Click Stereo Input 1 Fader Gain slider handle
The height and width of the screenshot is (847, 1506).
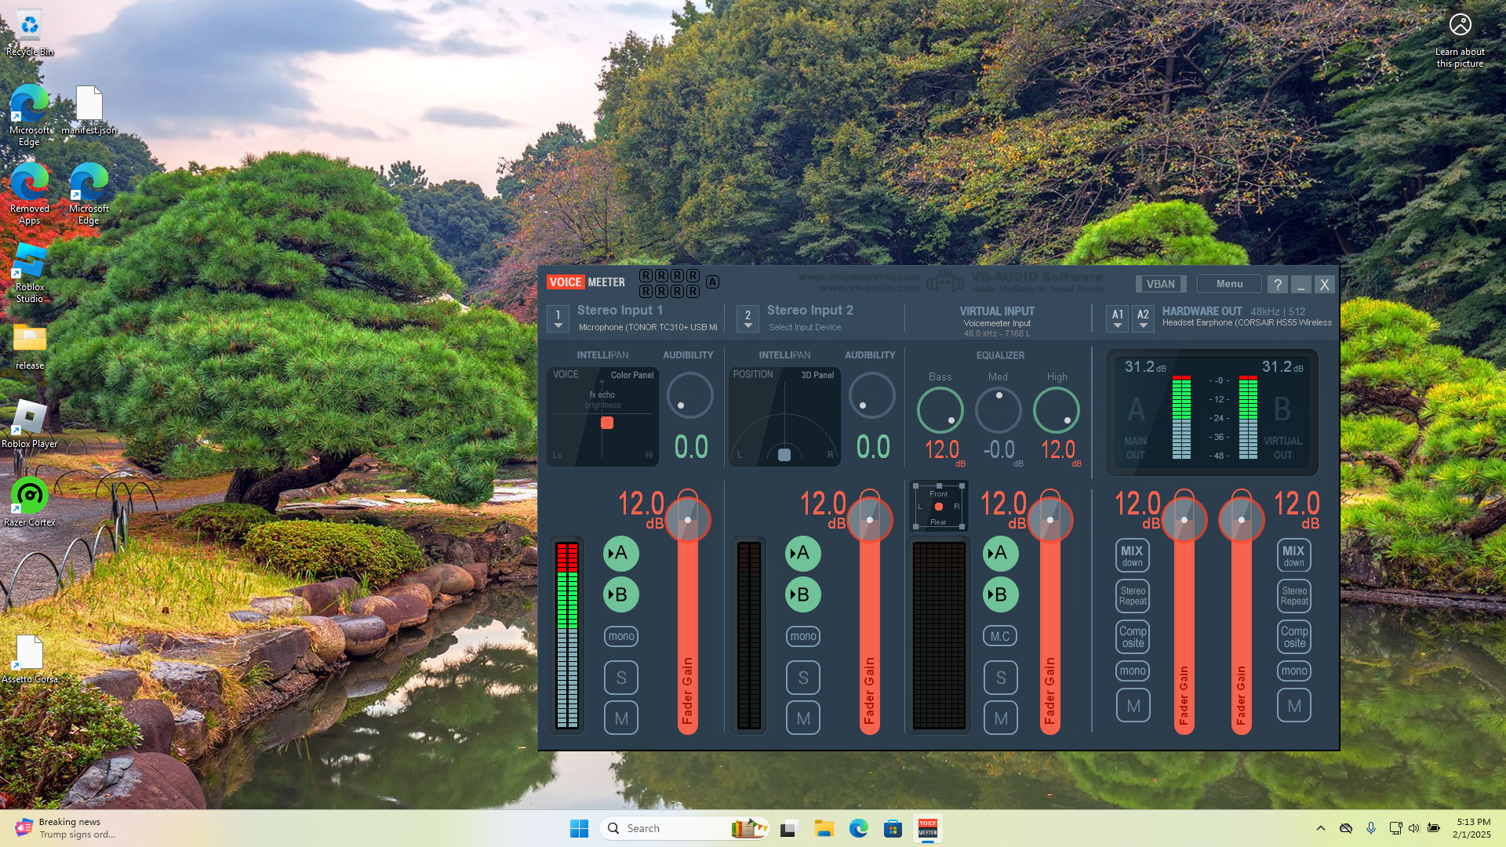[x=688, y=520]
